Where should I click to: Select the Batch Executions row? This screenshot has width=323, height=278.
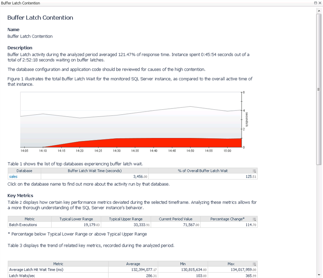(23, 225)
